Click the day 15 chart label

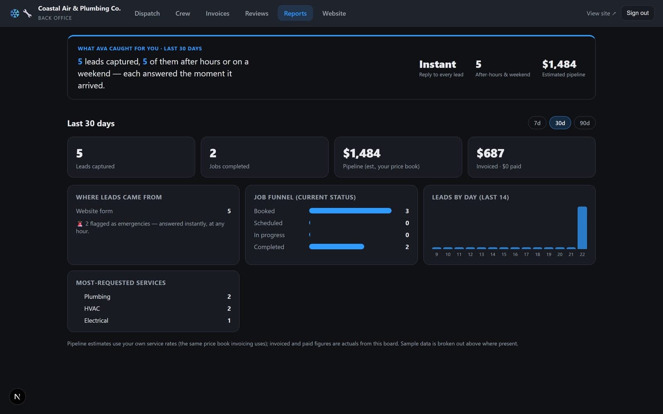[504, 255]
